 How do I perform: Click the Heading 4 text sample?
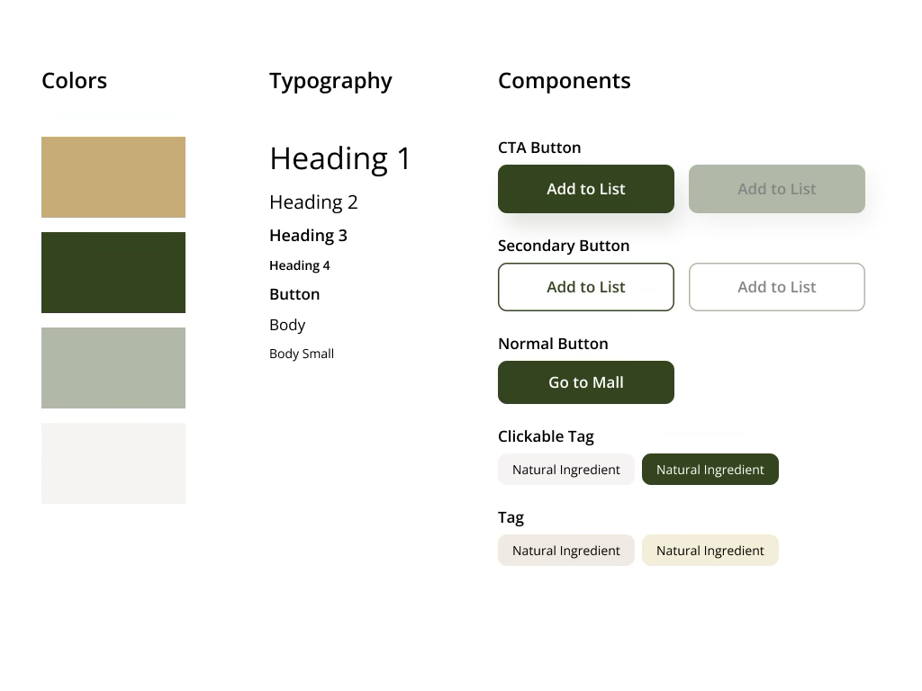click(x=299, y=265)
